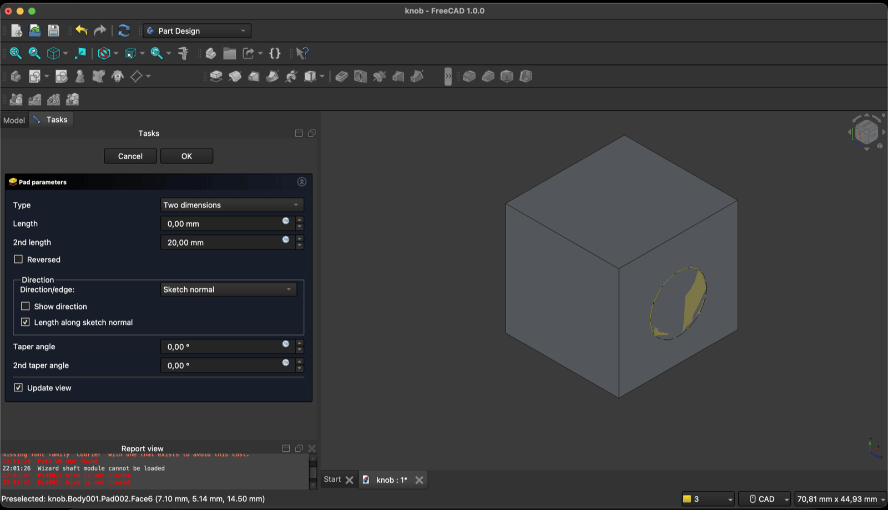This screenshot has height=510, width=888.
Task: Click the Groove feature icon
Action: click(x=380, y=76)
